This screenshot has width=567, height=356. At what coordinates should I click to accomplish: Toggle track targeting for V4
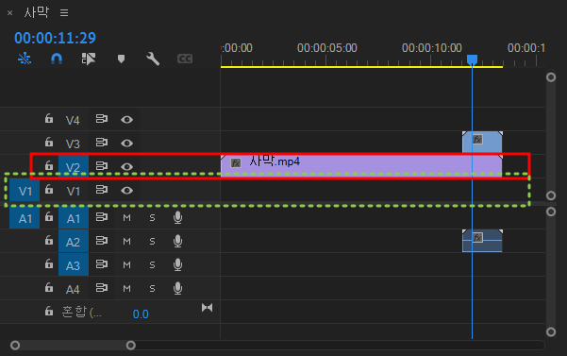pos(73,120)
